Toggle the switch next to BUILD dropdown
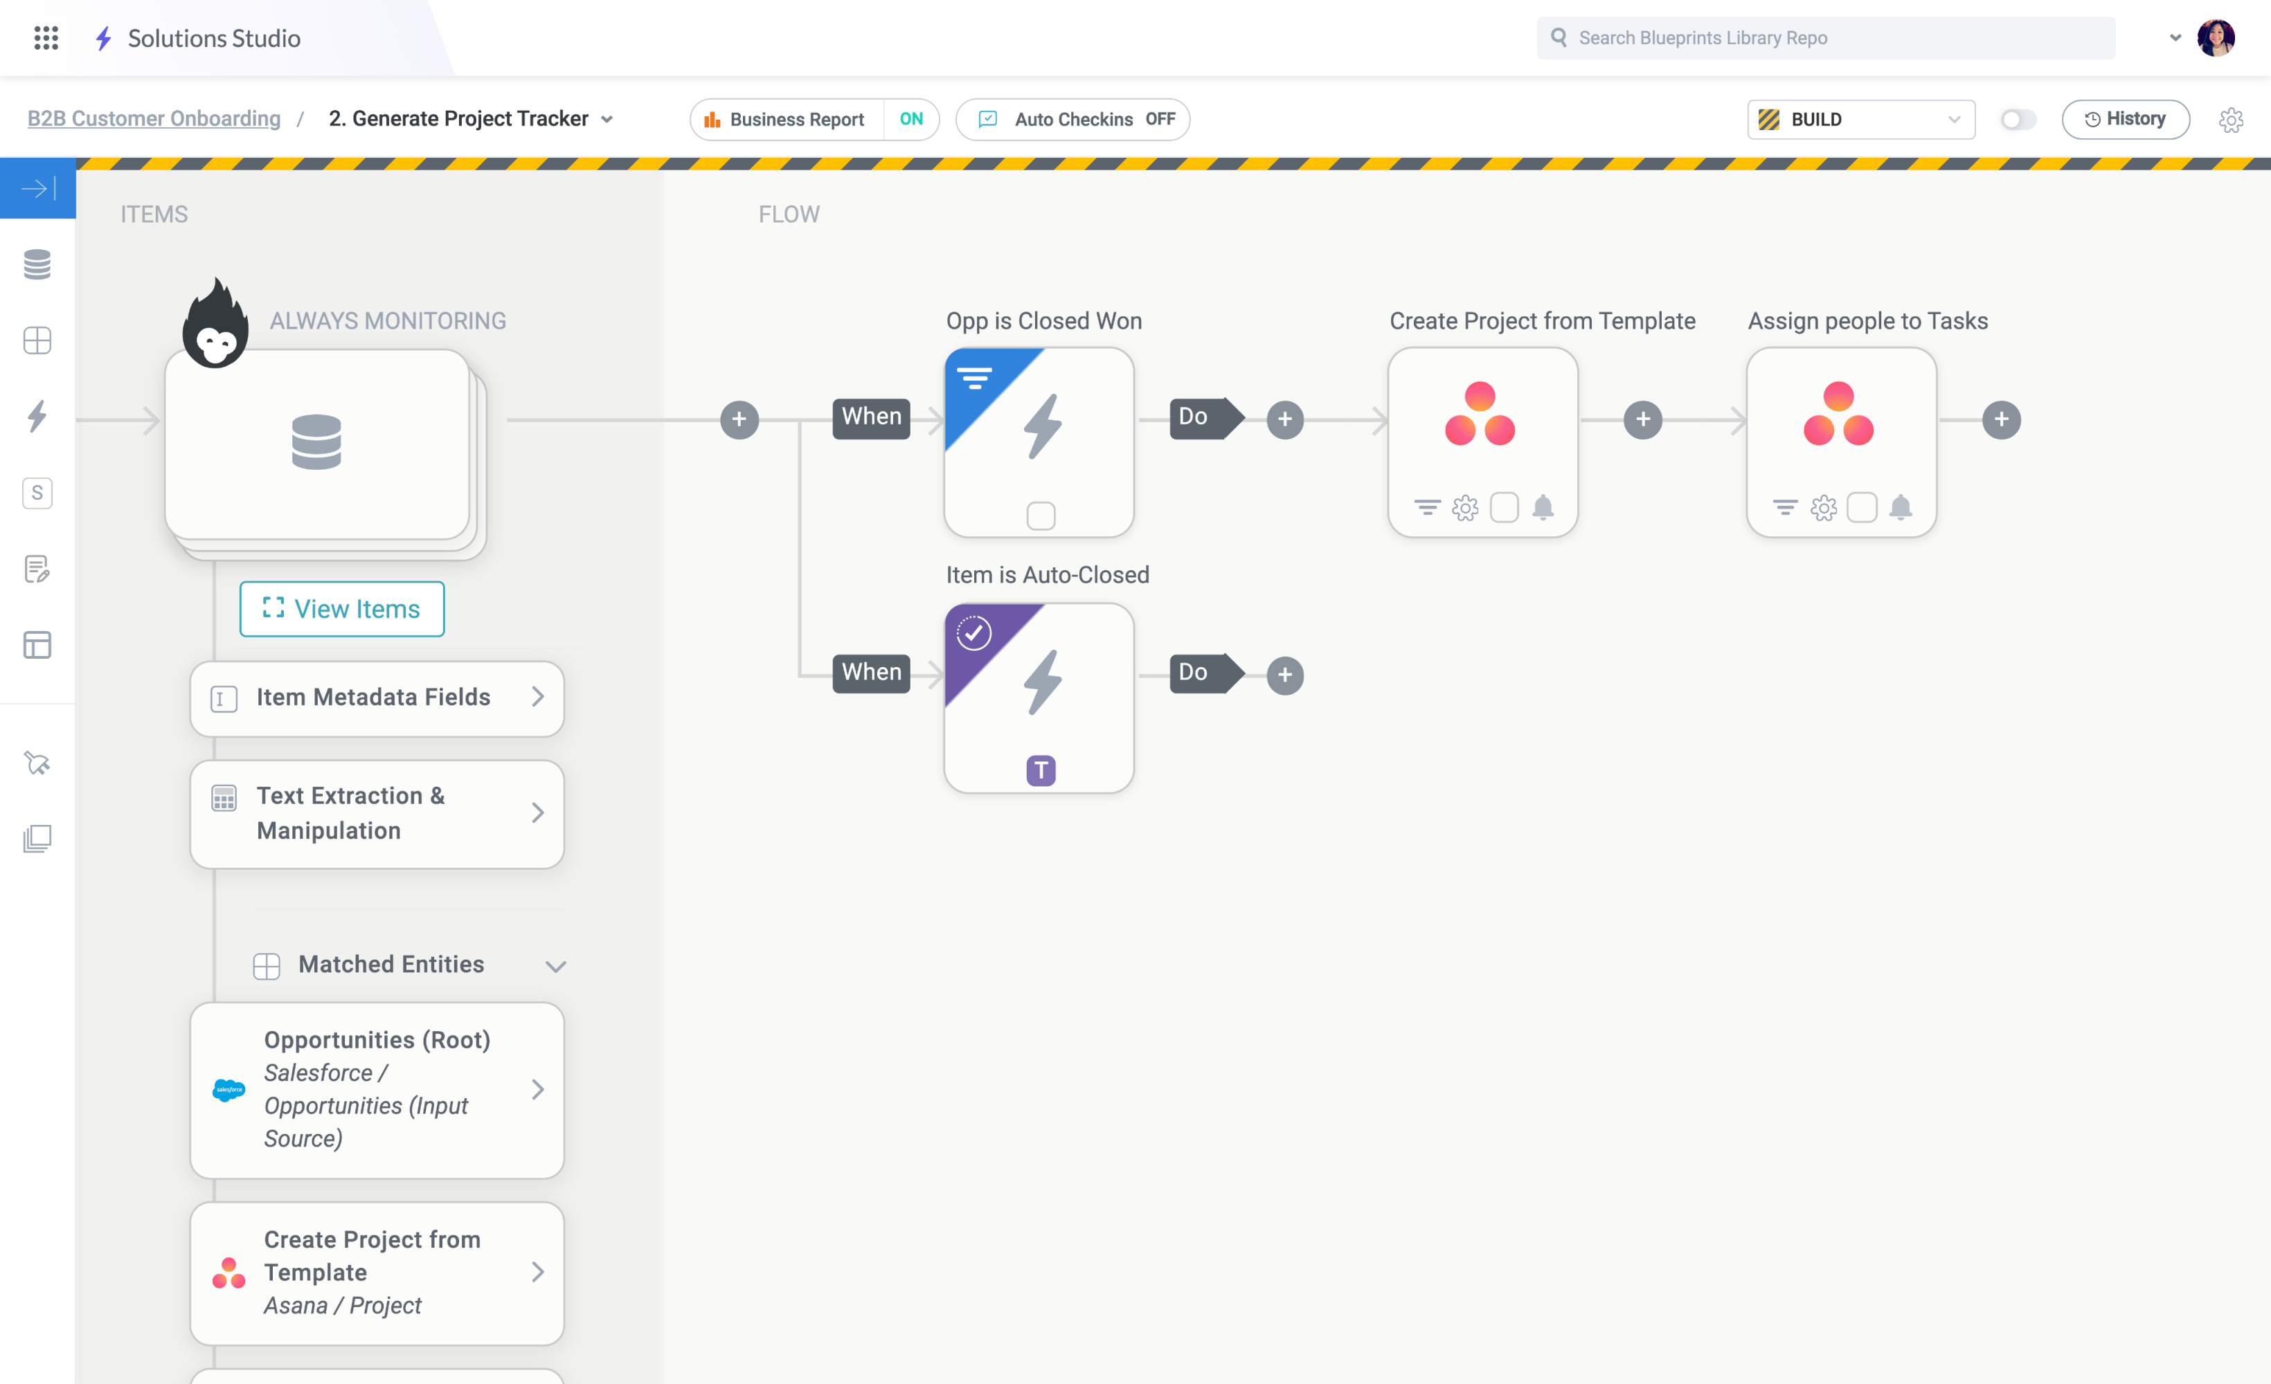The width and height of the screenshot is (2271, 1384). click(x=2017, y=120)
